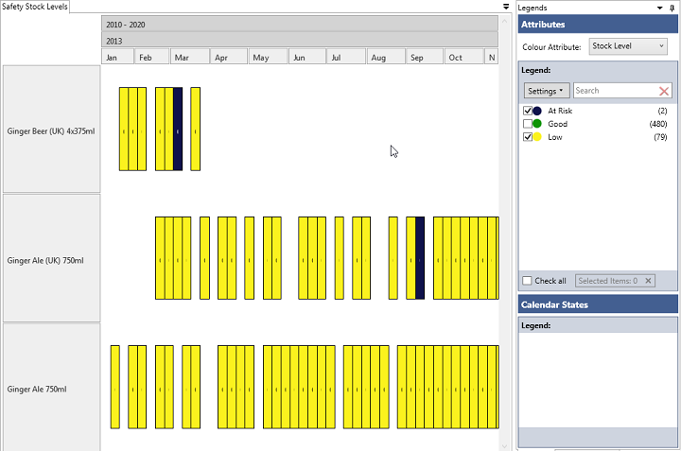Open the Colour Attribute Stock Level dropdown

coord(628,45)
